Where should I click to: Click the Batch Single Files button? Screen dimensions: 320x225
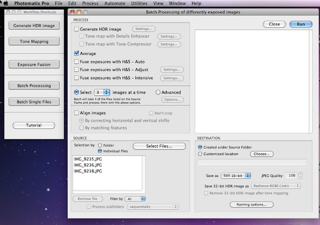34,101
